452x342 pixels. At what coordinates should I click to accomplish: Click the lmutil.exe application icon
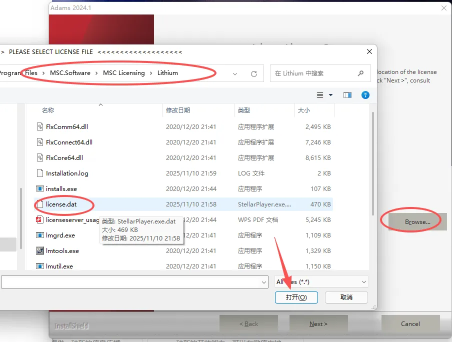click(x=40, y=266)
